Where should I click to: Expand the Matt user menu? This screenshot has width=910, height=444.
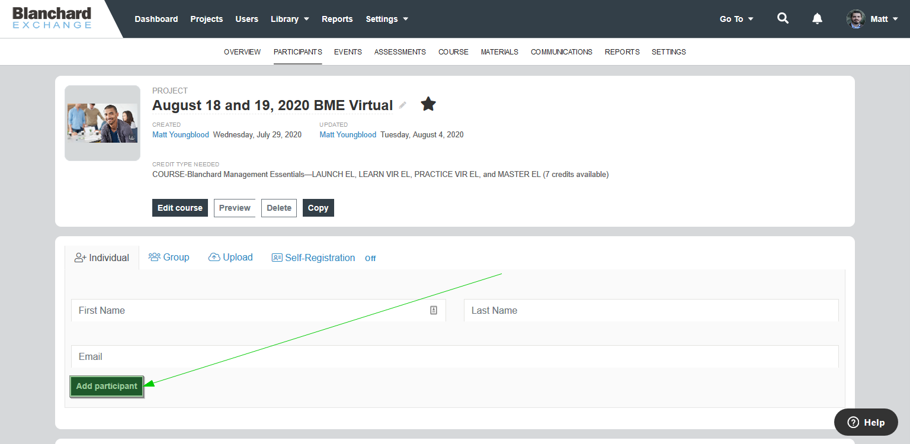coord(885,19)
